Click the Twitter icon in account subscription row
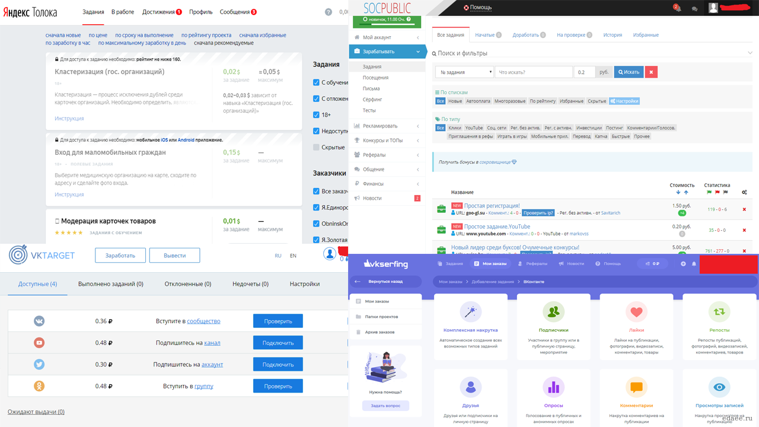The image size is (759, 427). [x=39, y=364]
